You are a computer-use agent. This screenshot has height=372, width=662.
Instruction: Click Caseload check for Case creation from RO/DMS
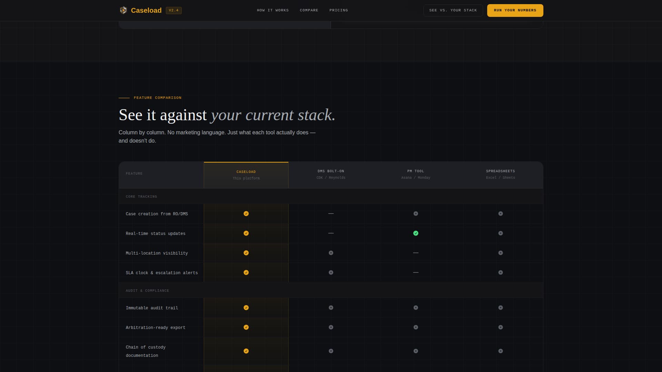pyautogui.click(x=246, y=214)
